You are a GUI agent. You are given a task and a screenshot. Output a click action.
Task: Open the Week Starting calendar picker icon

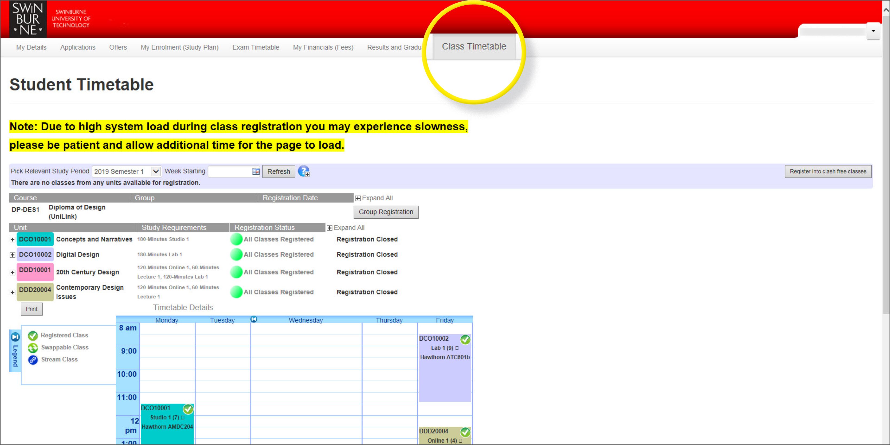point(256,171)
